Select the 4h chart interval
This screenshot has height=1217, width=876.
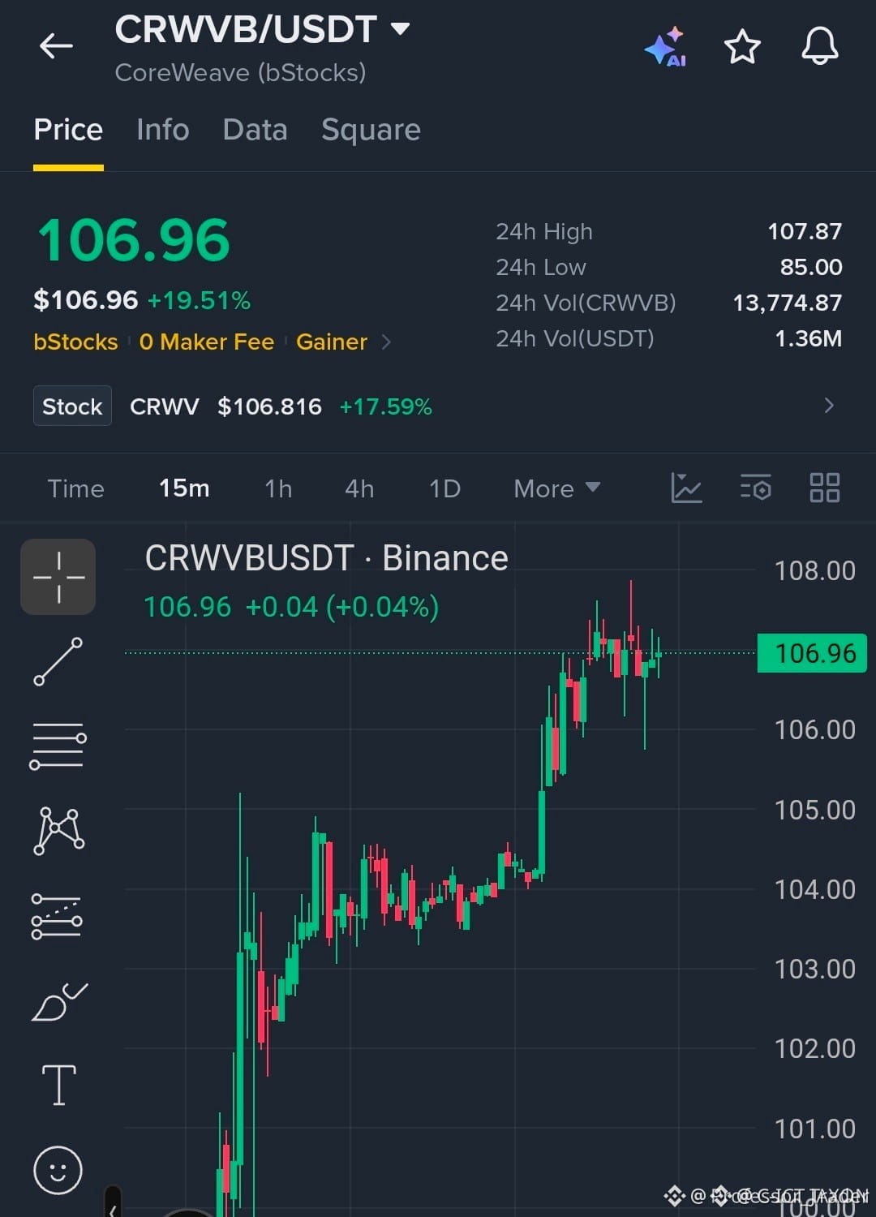[x=359, y=488]
